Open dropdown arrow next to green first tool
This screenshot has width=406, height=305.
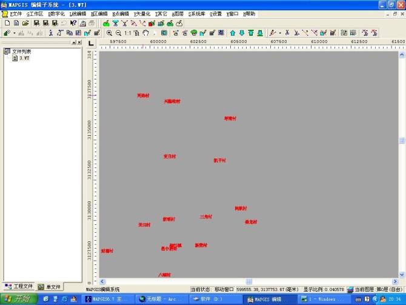tap(15, 33)
